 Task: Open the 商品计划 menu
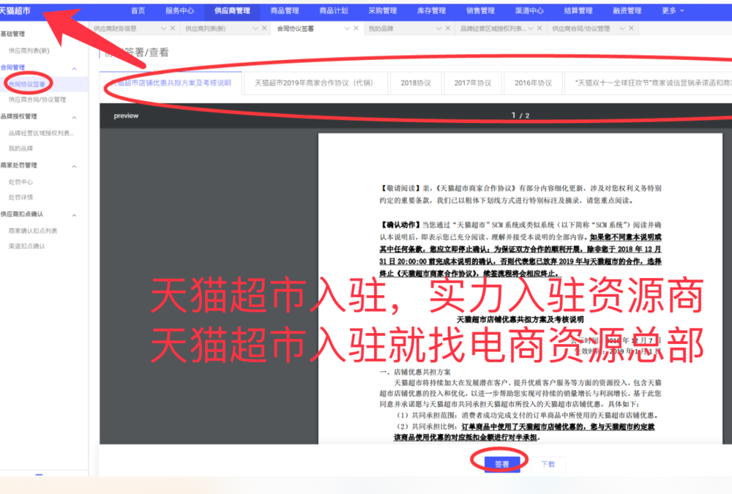334,11
